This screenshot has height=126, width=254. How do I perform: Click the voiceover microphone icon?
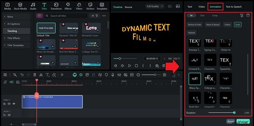tap(113, 75)
